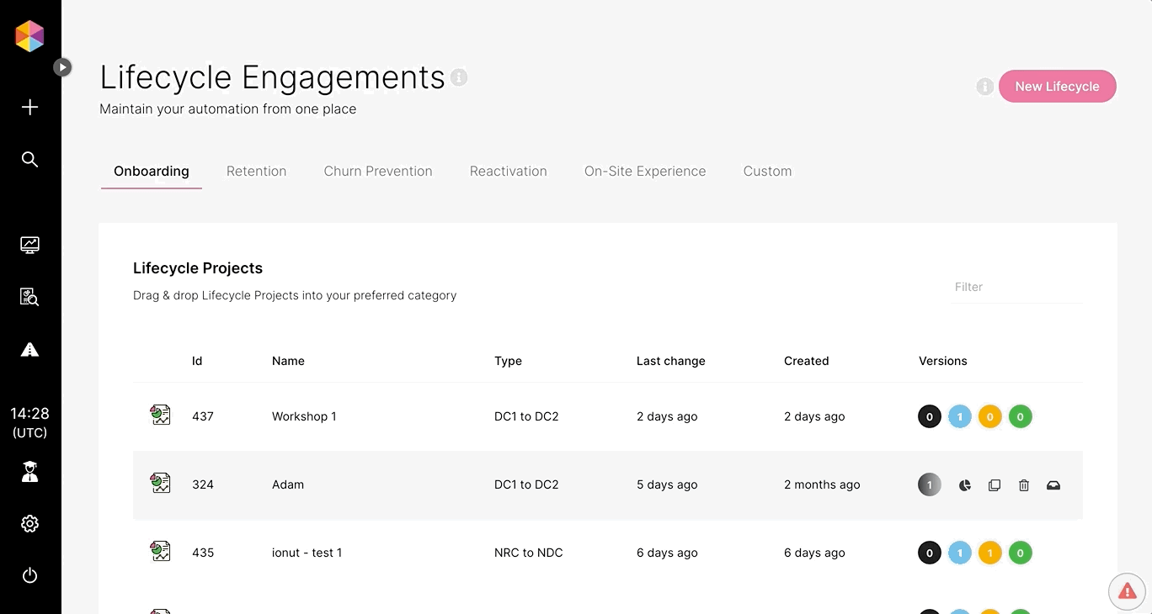
Task: Open search from the left sidebar
Action: click(x=29, y=160)
